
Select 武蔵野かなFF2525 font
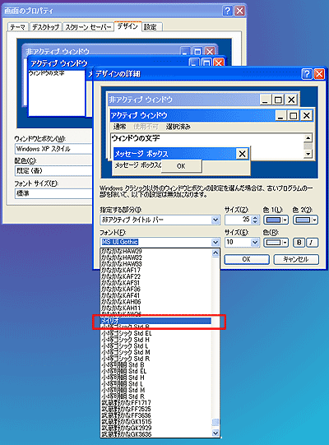click(155, 409)
